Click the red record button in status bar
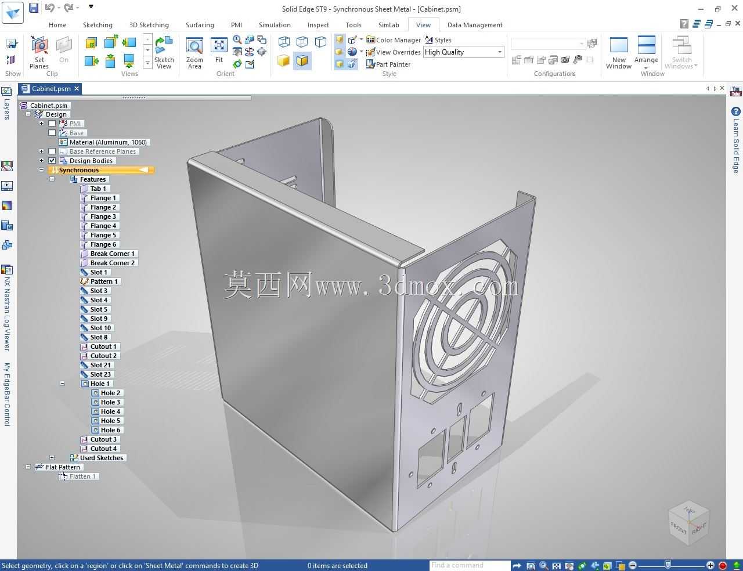 pos(723,565)
